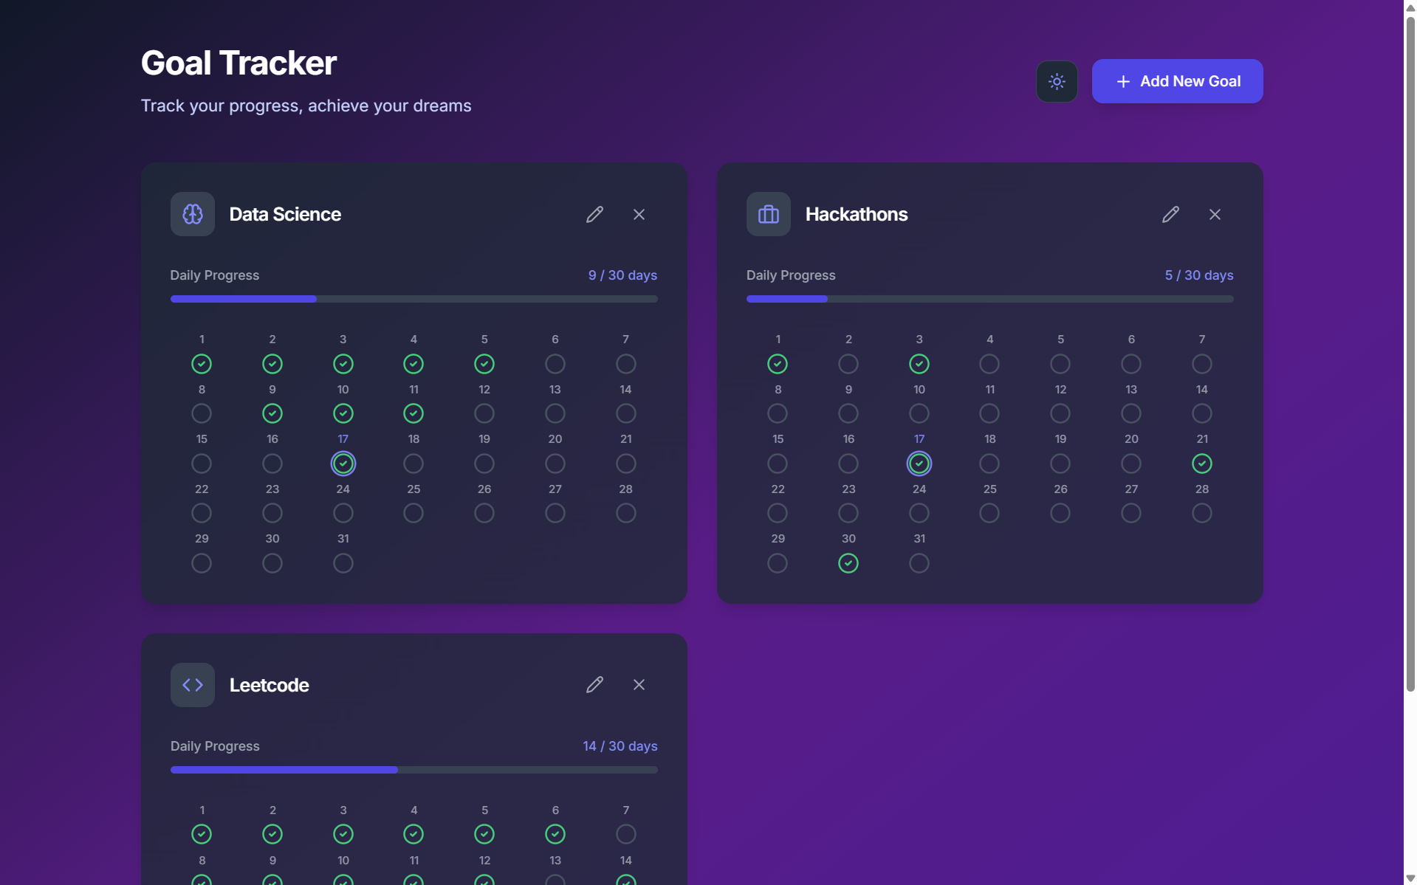Click the Leetcode goal title

pyautogui.click(x=269, y=685)
